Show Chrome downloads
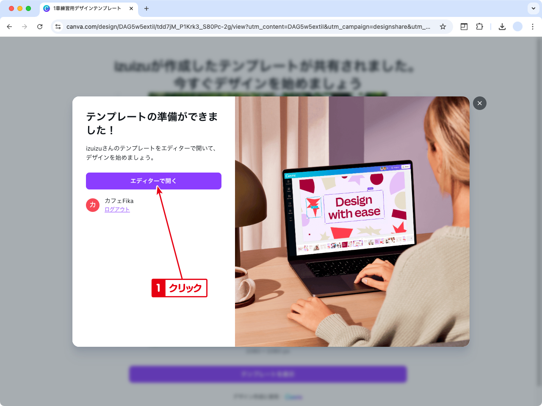This screenshot has height=406, width=542. click(502, 27)
